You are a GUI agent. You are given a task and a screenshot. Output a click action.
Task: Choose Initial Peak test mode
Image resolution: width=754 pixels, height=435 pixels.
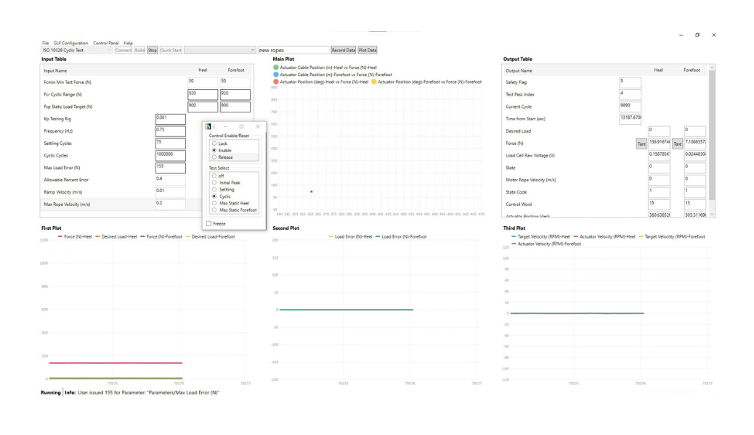pos(226,183)
